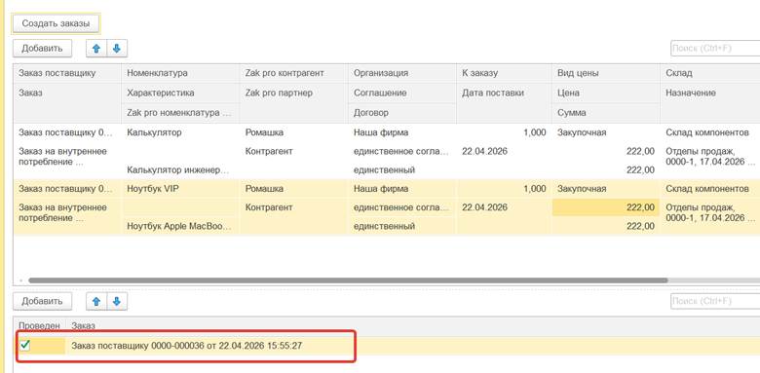Focus the upper table search field

[715, 49]
